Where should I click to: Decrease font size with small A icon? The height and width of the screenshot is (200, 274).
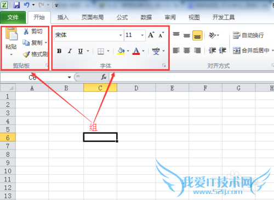pos(161,35)
